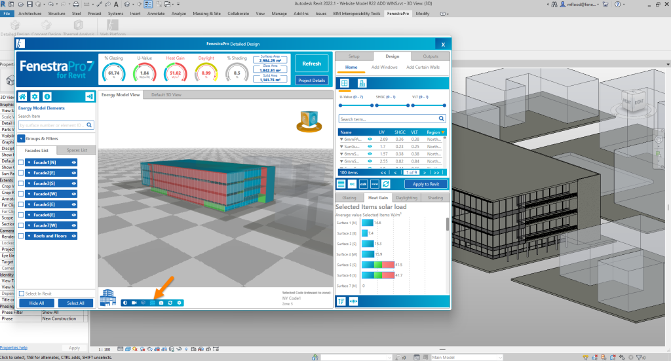
Task: Click the Hide All button
Action: [37, 303]
